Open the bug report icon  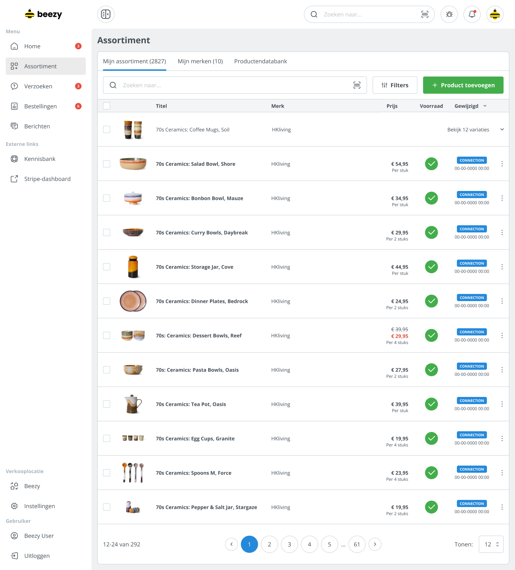449,14
